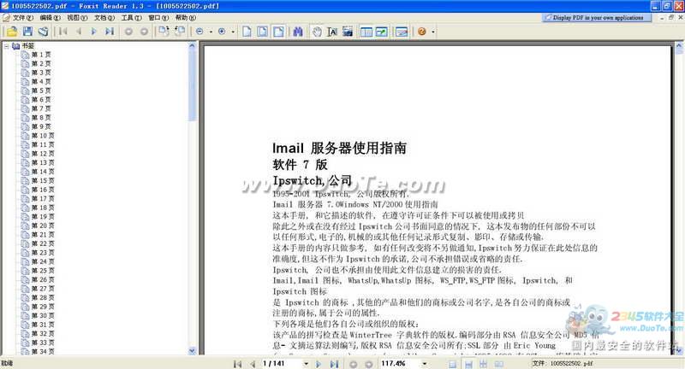The height and width of the screenshot is (369, 685).
Task: Select bookmark 第 15 页
Action: click(x=42, y=180)
